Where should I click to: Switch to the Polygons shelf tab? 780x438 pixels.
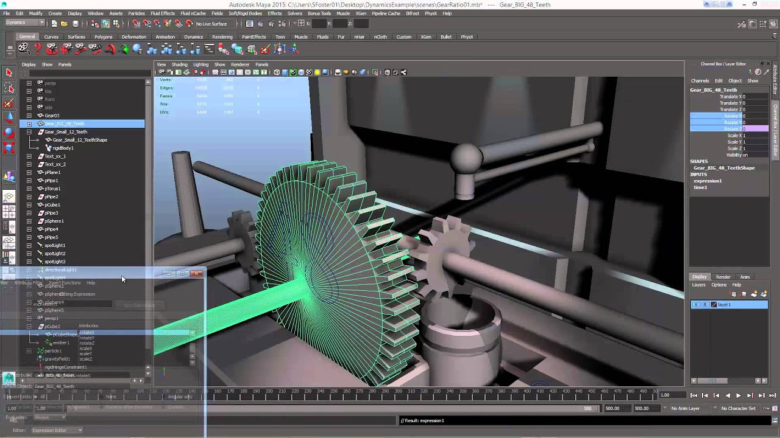(x=103, y=36)
